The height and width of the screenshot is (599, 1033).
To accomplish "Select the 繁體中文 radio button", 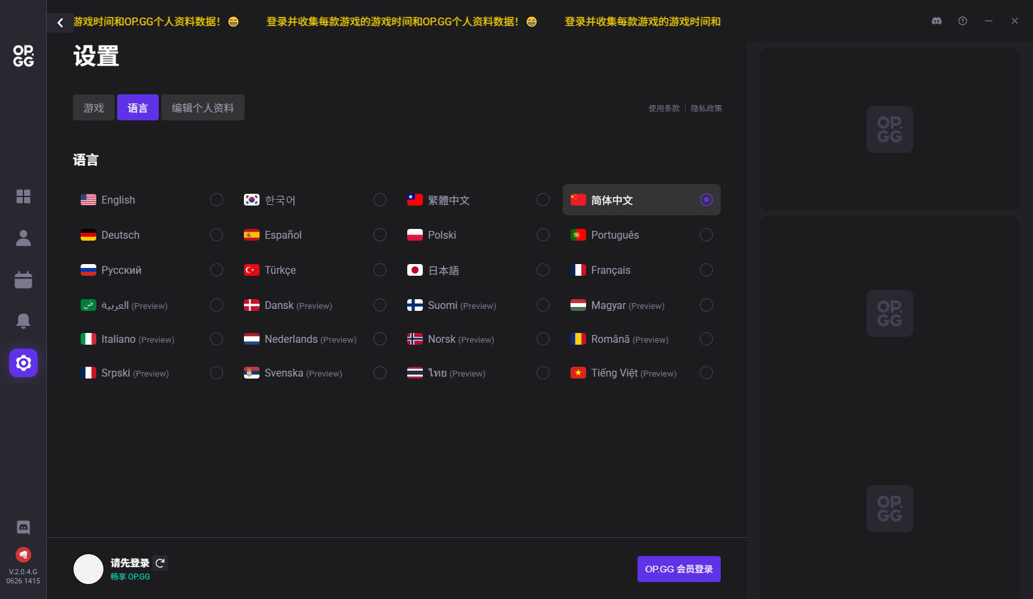I will tap(543, 200).
